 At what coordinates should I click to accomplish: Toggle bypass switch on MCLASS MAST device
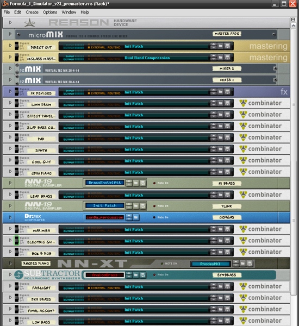click(x=17, y=58)
